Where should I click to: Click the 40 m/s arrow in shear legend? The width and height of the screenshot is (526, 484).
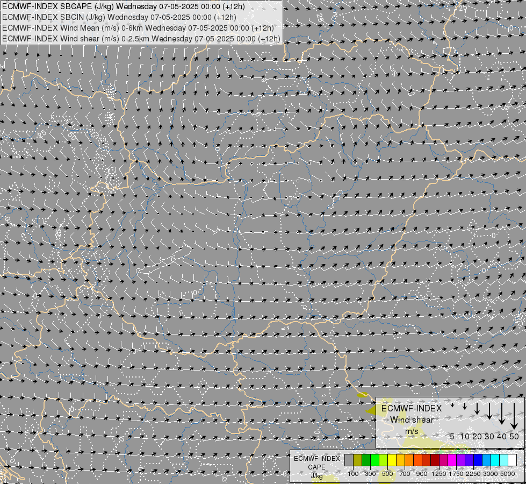pyautogui.click(x=501, y=414)
